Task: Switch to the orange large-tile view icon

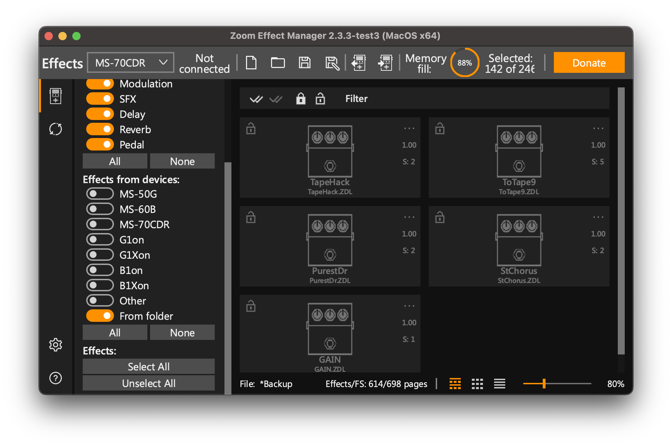Action: coord(455,384)
